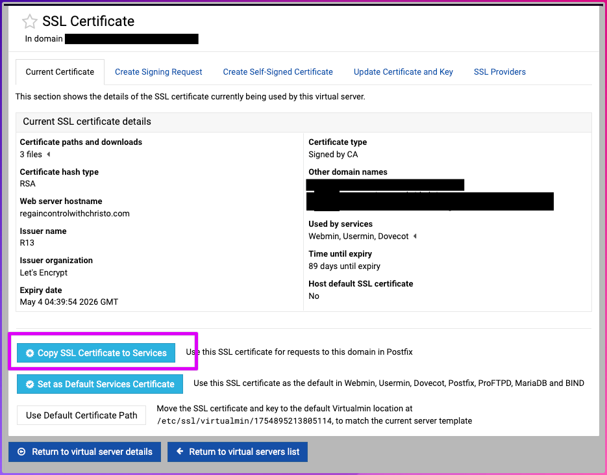Click the Let's Encrypt issuer organization value

[43, 272]
